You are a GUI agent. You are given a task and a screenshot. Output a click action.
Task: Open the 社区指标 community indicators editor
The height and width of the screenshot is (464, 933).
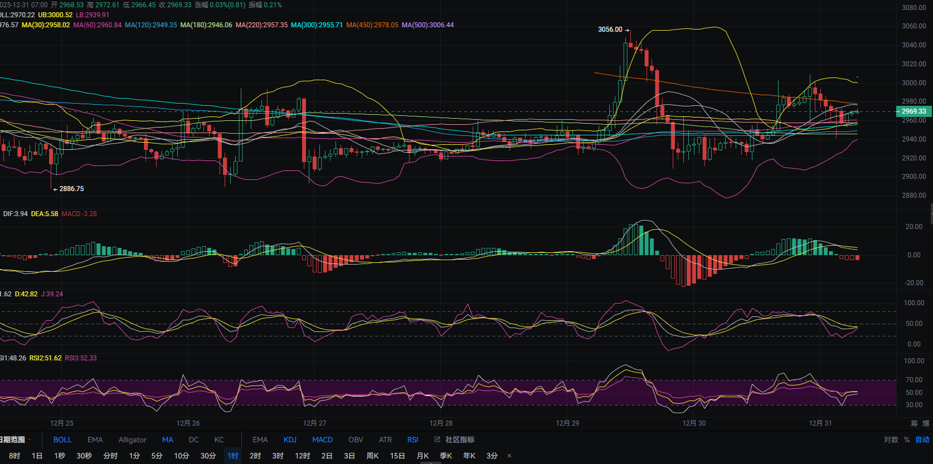point(454,439)
